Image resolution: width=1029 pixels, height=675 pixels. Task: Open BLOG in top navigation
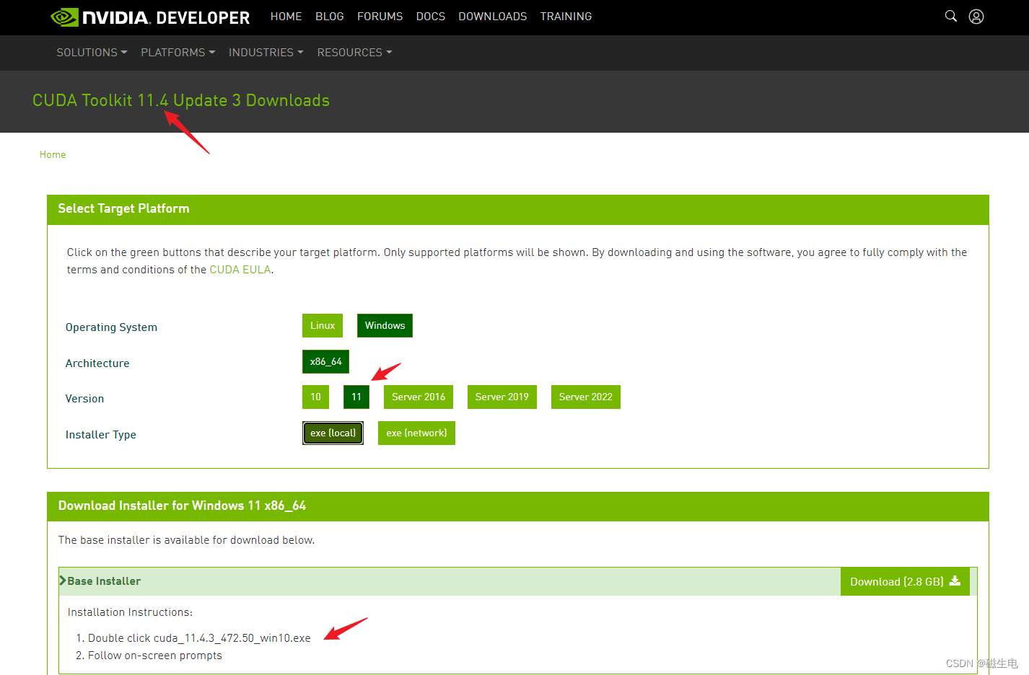(x=330, y=17)
